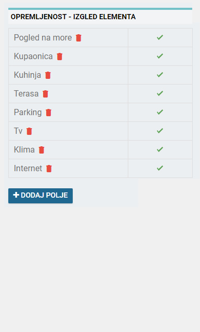Delete the Klima entry
The height and width of the screenshot is (332, 200).
(42, 150)
